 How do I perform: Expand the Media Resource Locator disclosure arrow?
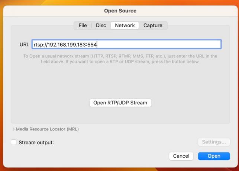pyautogui.click(x=13, y=129)
